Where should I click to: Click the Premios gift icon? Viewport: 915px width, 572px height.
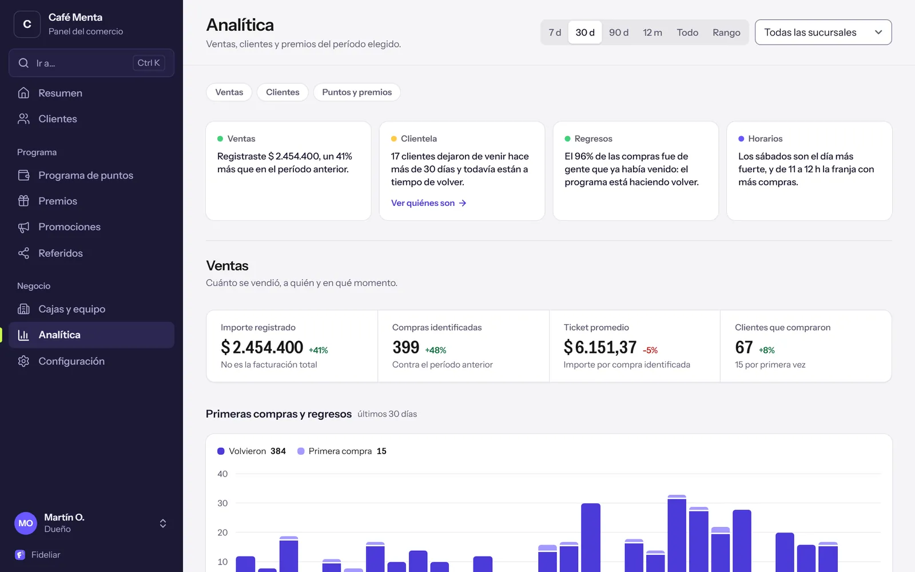click(23, 201)
